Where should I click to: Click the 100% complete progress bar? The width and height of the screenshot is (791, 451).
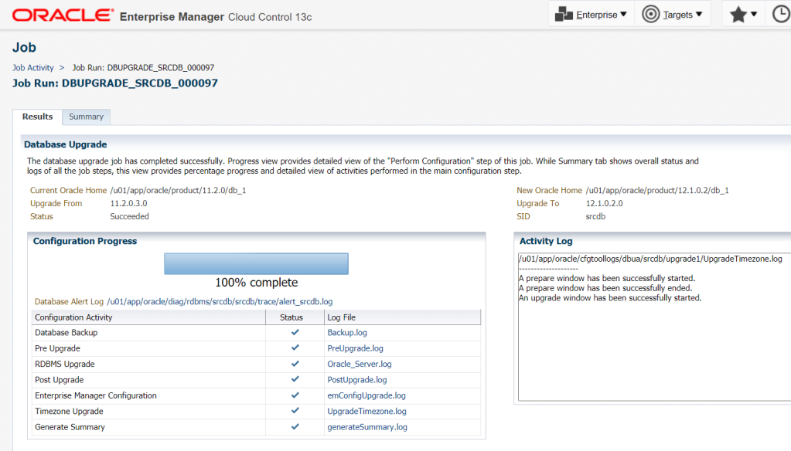[x=256, y=264]
